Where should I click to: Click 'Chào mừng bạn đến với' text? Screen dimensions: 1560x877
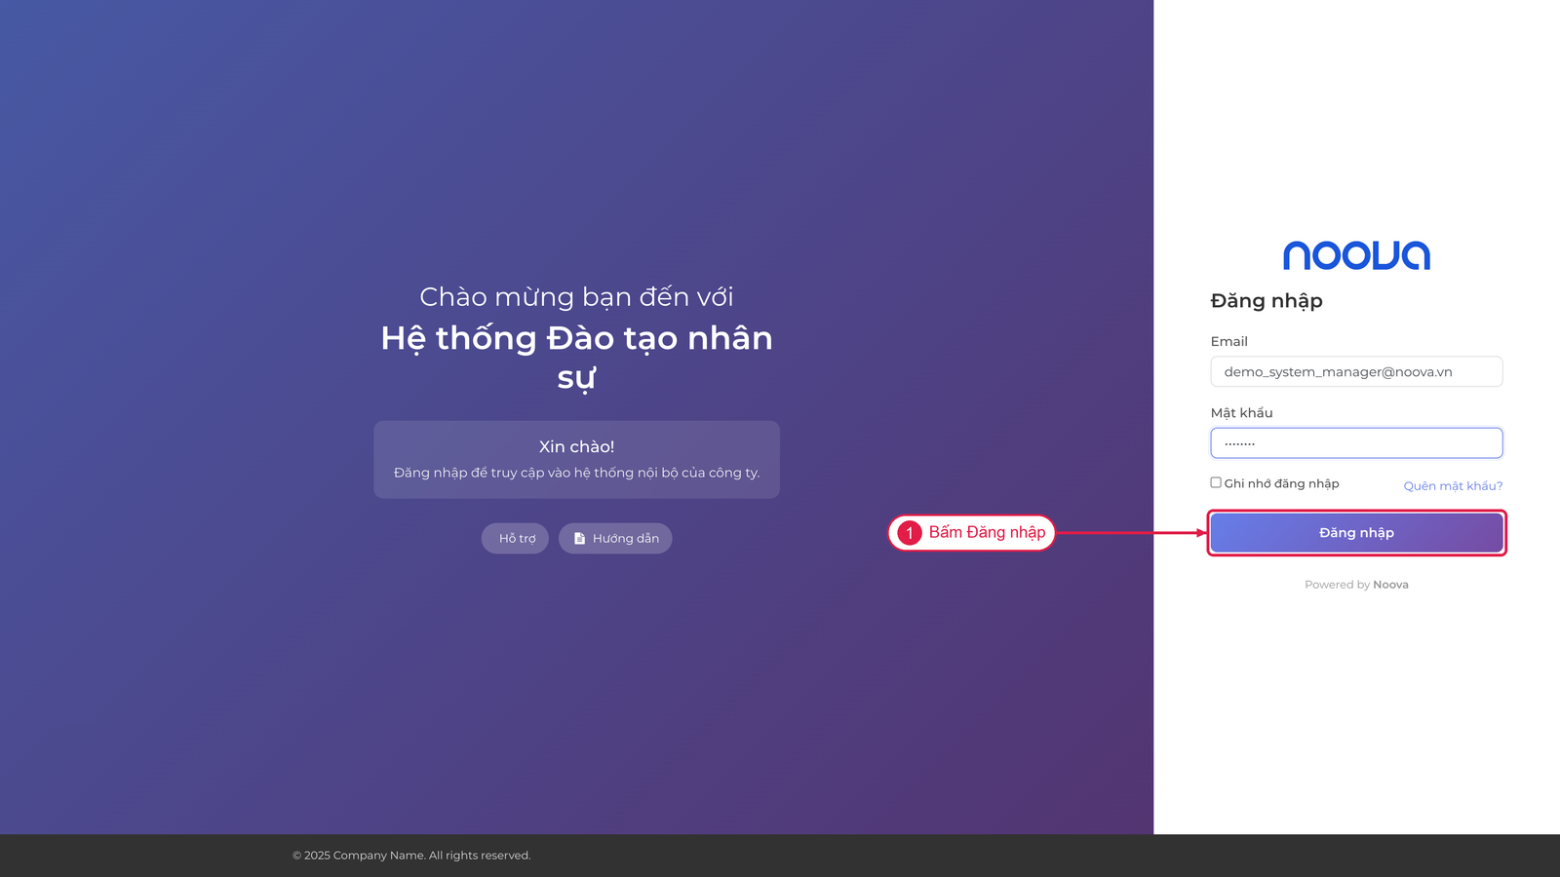point(576,296)
